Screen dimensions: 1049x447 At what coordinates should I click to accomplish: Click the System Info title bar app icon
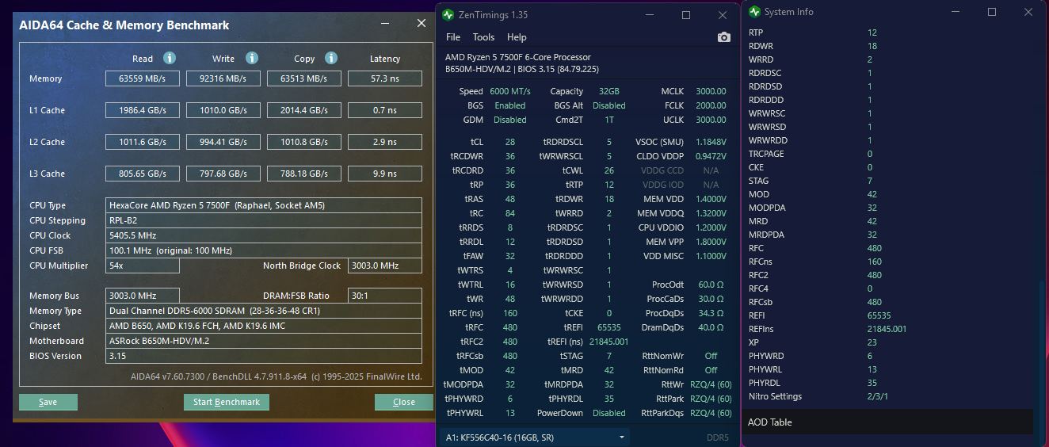tap(754, 12)
